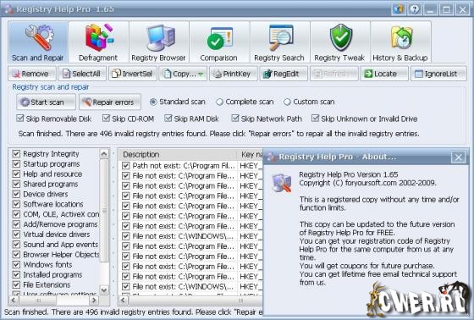Uncheck the Software locations category

click(16, 204)
